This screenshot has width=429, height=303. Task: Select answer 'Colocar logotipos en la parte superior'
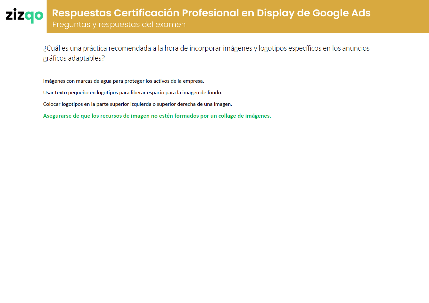pos(137,104)
